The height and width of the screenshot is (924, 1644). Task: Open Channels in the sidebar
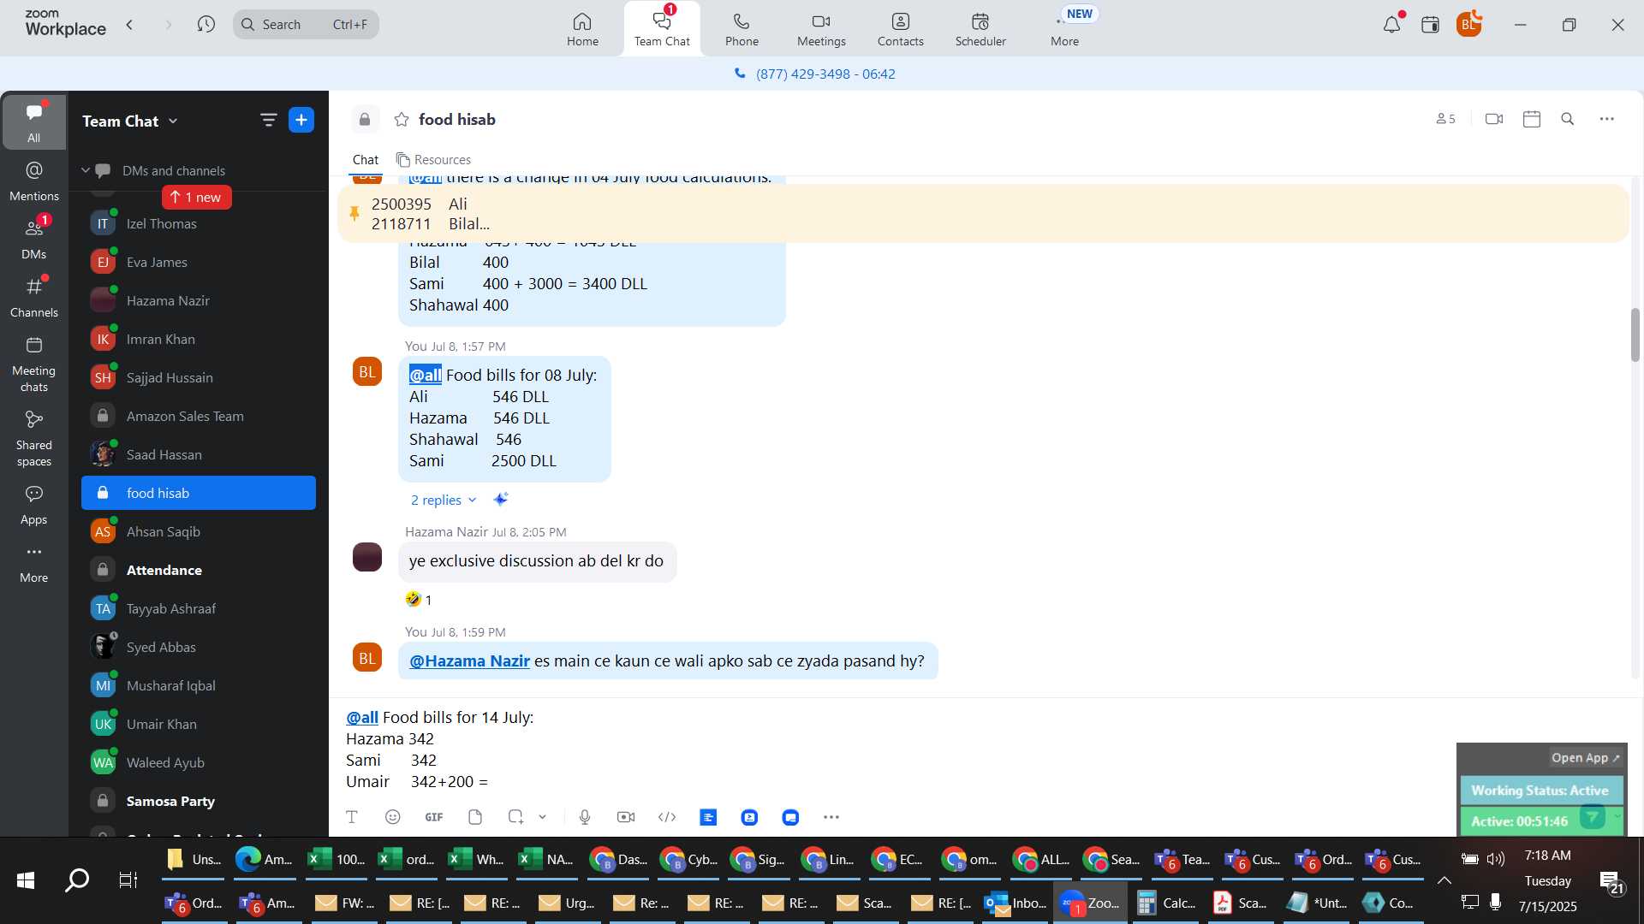tap(33, 297)
